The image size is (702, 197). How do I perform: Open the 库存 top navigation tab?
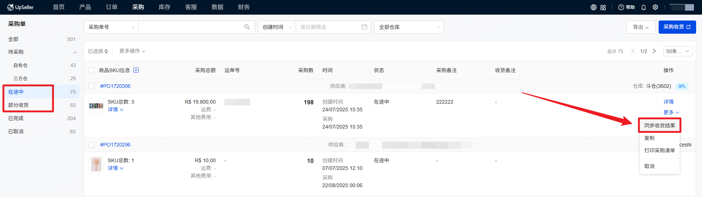point(164,7)
